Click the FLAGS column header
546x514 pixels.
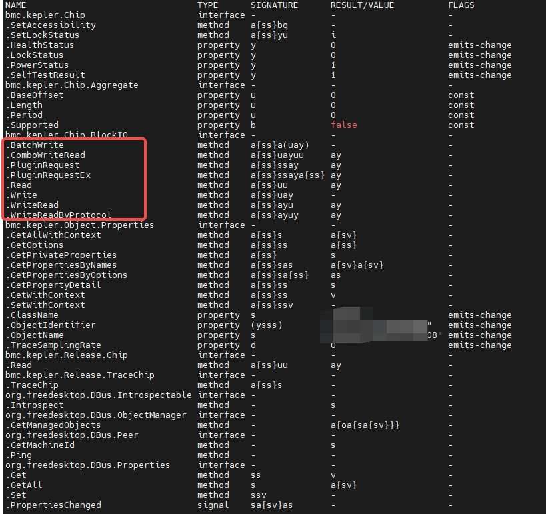462,5
